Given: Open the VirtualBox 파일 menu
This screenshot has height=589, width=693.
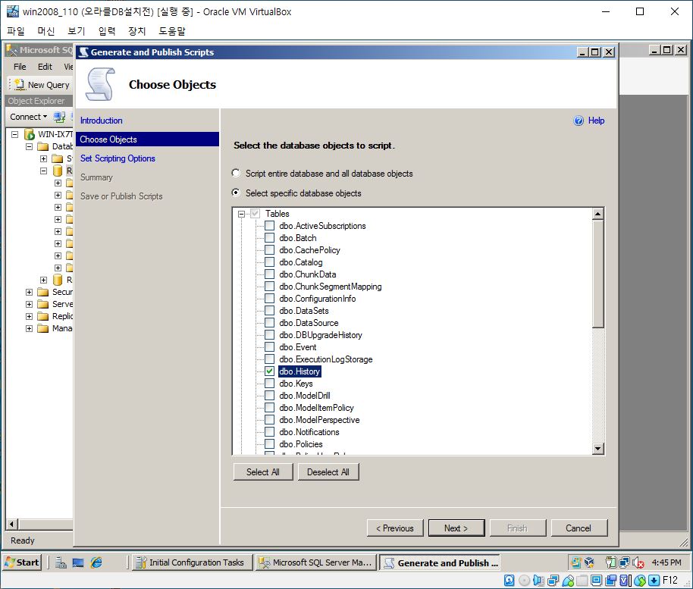Looking at the screenshot, I should tap(16, 31).
